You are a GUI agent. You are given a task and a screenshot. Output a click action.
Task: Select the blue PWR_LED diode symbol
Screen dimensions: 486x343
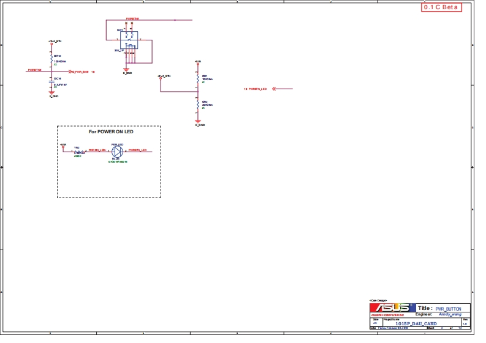coord(117,150)
